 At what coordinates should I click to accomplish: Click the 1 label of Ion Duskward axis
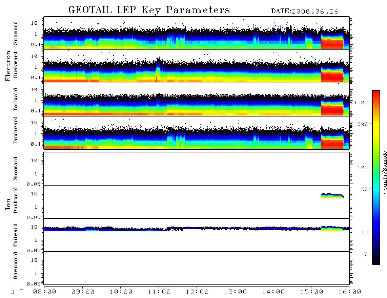pyautogui.click(x=36, y=207)
